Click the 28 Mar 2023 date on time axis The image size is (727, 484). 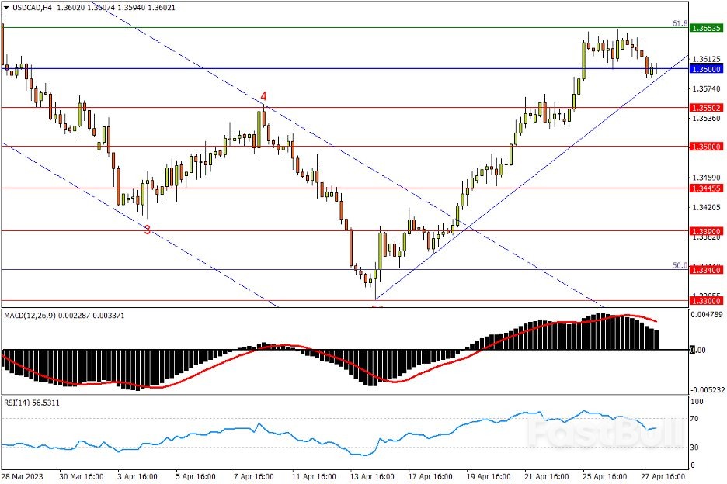[22, 475]
